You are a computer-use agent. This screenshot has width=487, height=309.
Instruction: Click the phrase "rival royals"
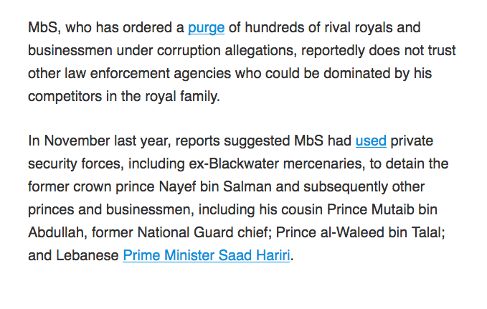(x=359, y=28)
